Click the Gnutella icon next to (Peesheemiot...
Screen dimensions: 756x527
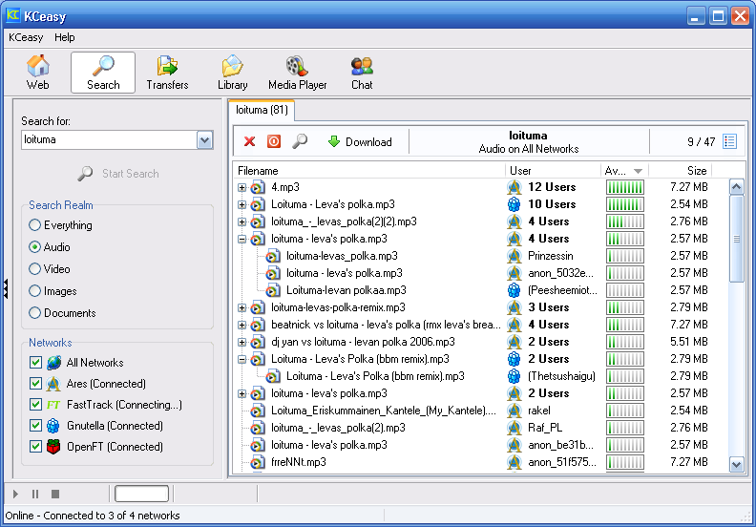[514, 290]
